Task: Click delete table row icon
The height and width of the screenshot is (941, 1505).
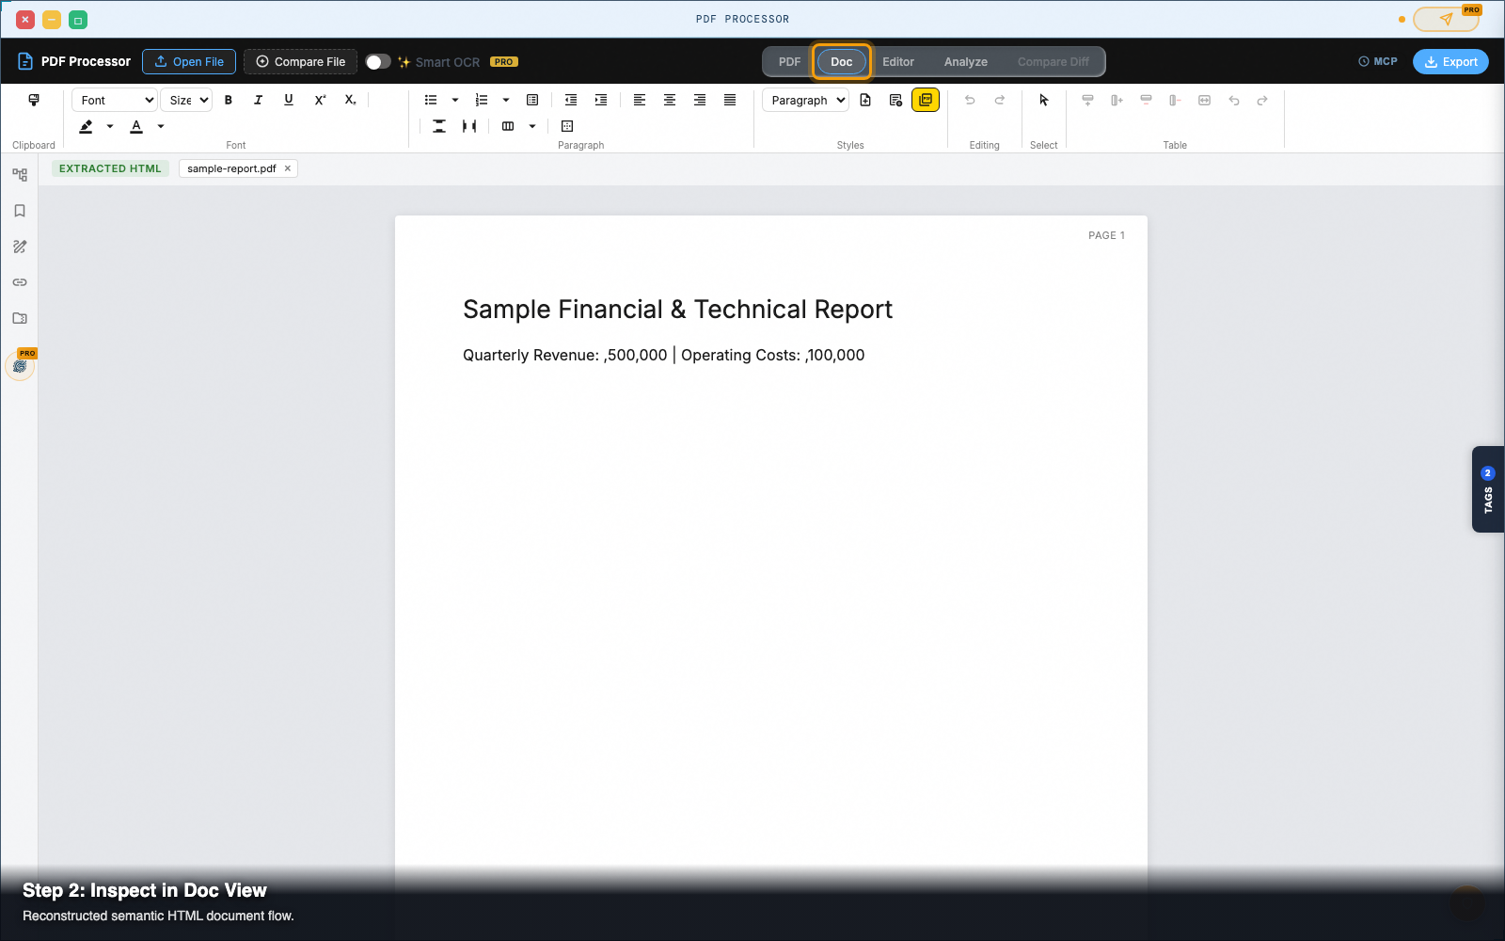Action: coord(1146,100)
